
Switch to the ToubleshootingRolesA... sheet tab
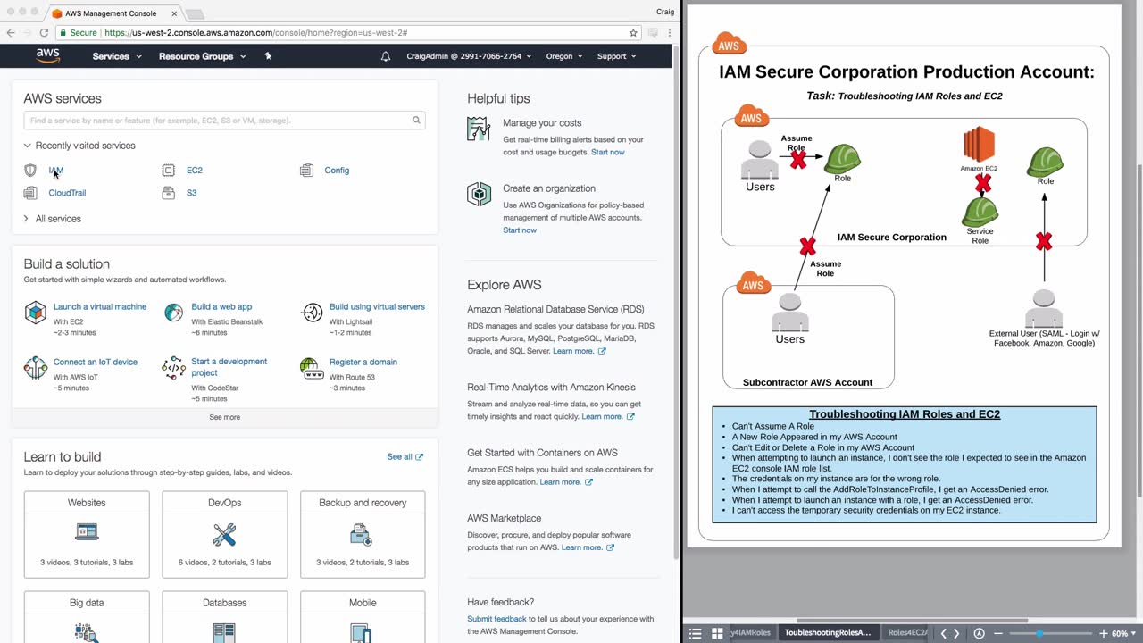827,633
